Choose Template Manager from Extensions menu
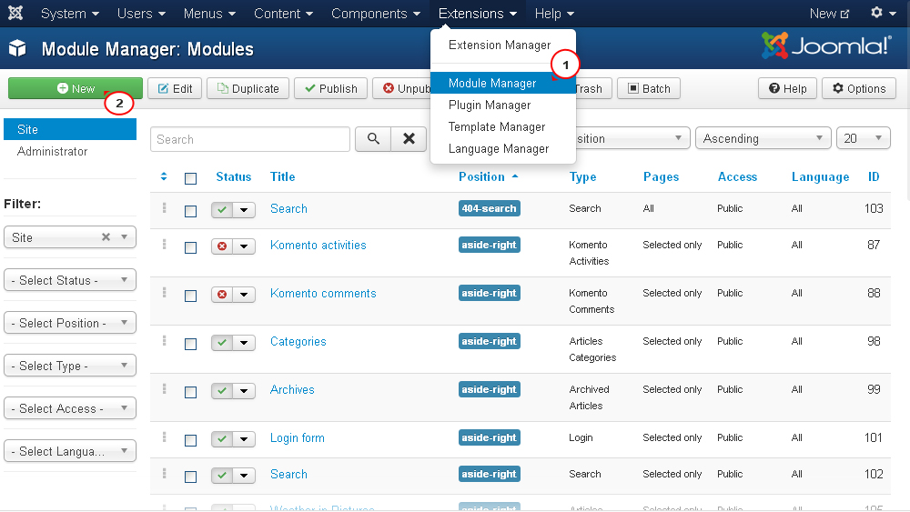910x512 pixels. (x=502, y=127)
